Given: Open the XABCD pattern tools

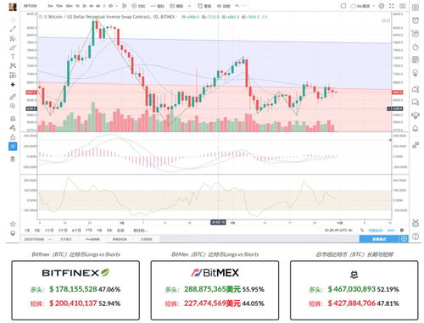Looking at the screenshot, I should click(x=13, y=66).
